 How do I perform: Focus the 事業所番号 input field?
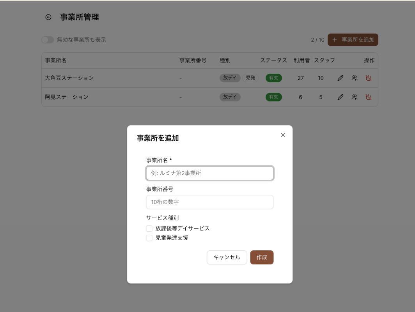[x=210, y=202]
